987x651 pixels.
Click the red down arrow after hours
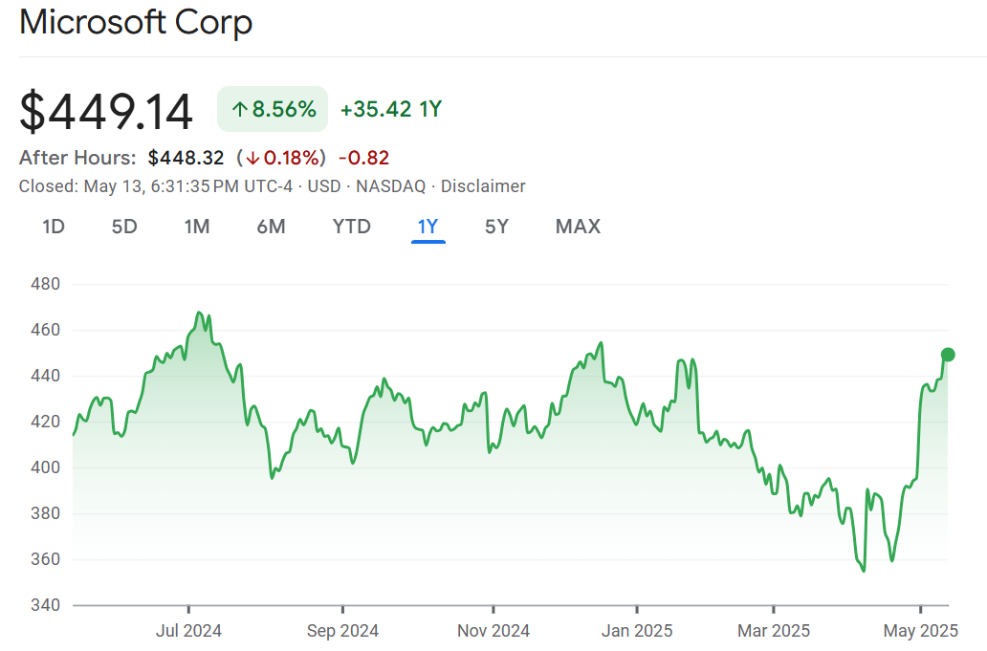252,159
